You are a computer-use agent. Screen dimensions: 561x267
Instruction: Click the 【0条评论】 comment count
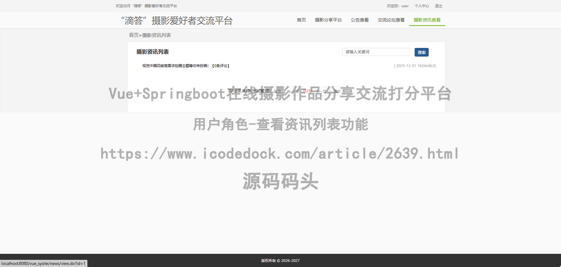pyautogui.click(x=221, y=66)
